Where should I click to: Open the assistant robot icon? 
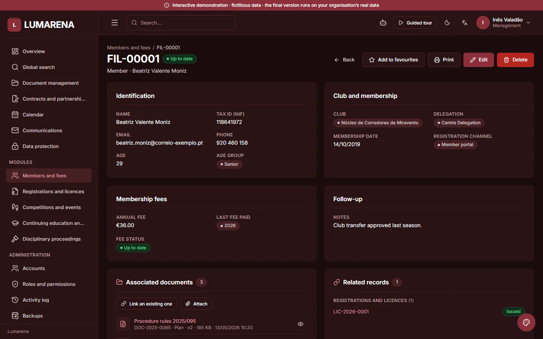point(383,23)
